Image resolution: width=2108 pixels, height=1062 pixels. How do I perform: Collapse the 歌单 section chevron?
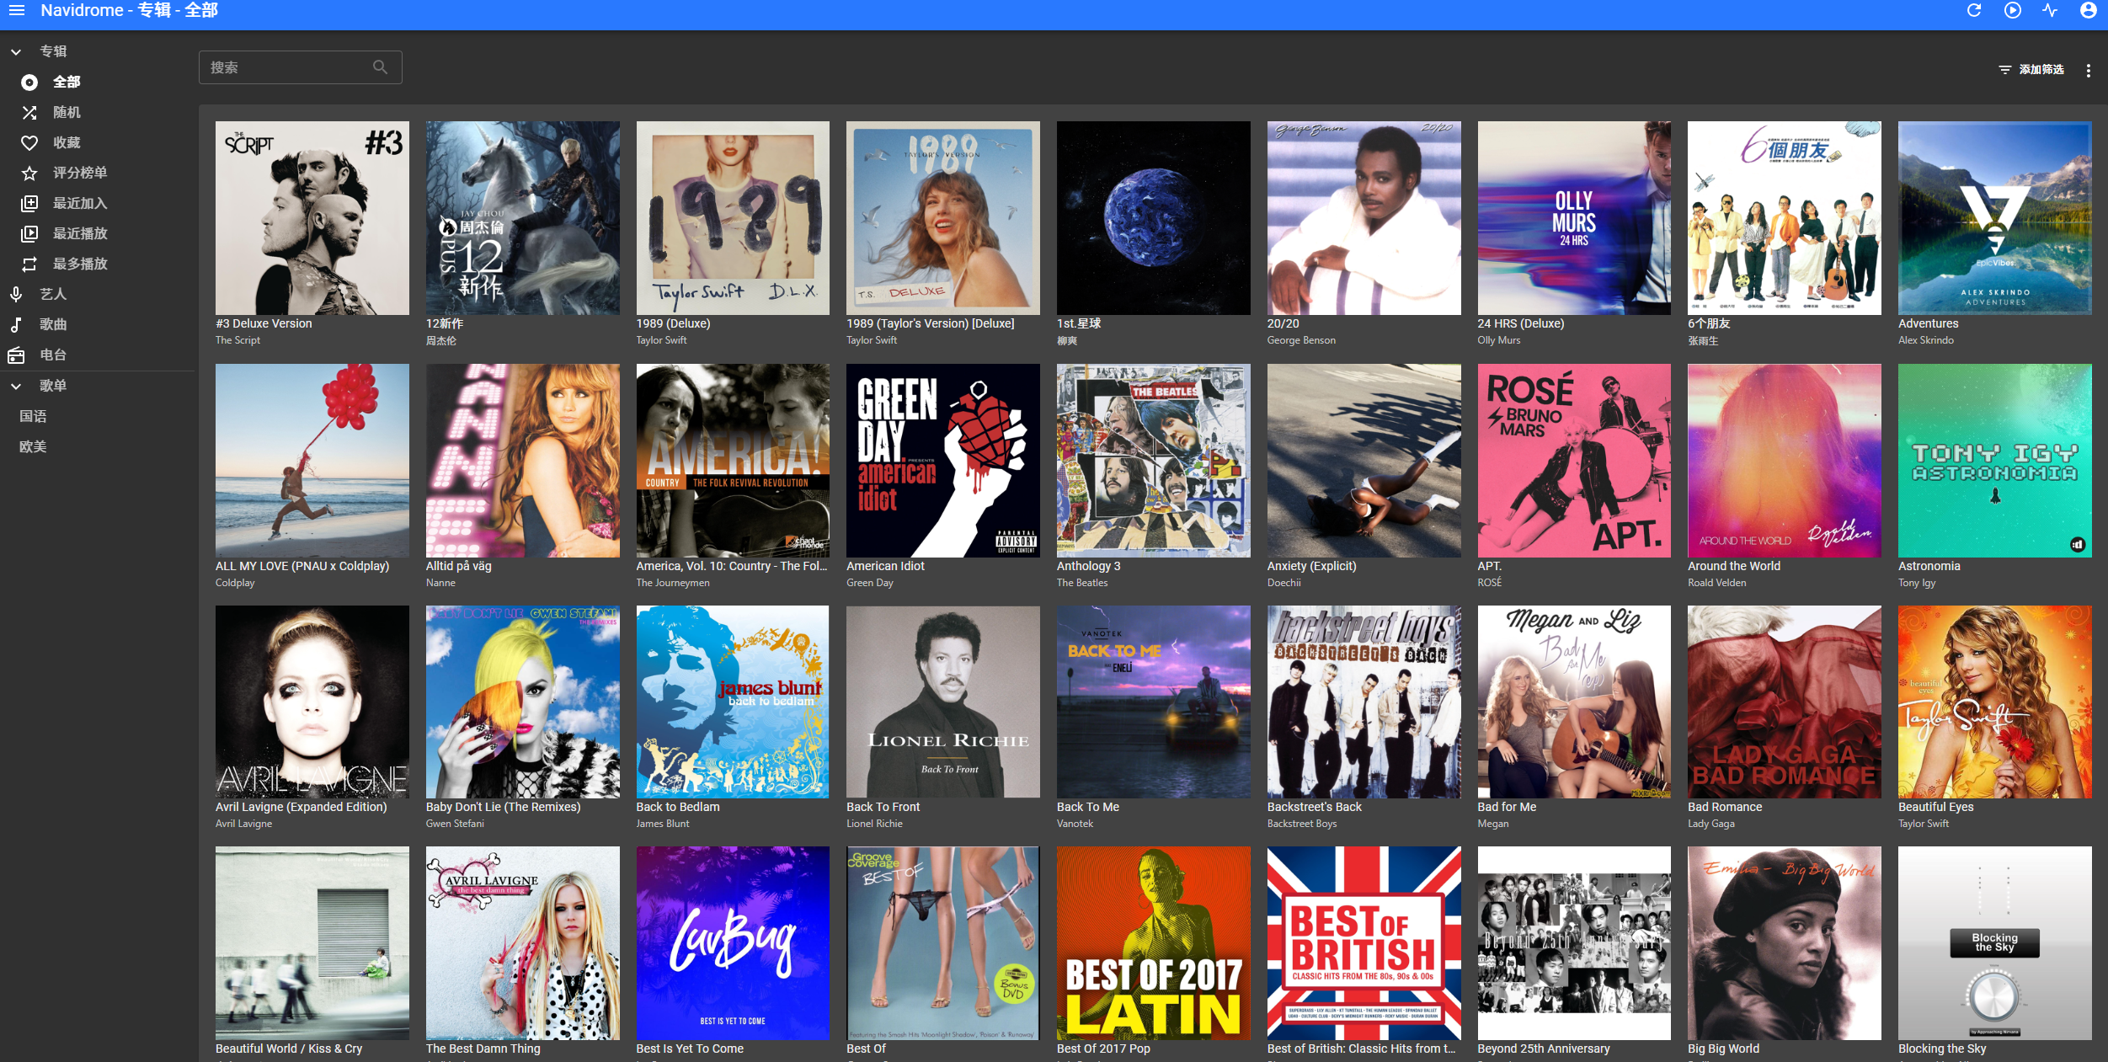coord(16,386)
